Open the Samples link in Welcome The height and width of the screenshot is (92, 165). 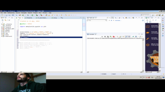[154, 38]
